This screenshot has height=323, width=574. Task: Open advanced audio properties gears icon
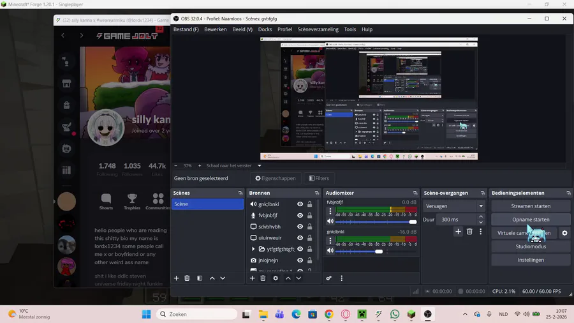(x=328, y=278)
